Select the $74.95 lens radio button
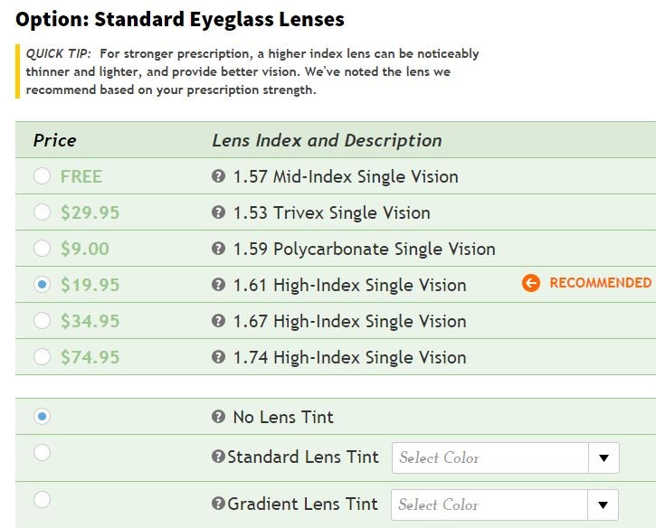The width and height of the screenshot is (656, 528). (x=42, y=357)
